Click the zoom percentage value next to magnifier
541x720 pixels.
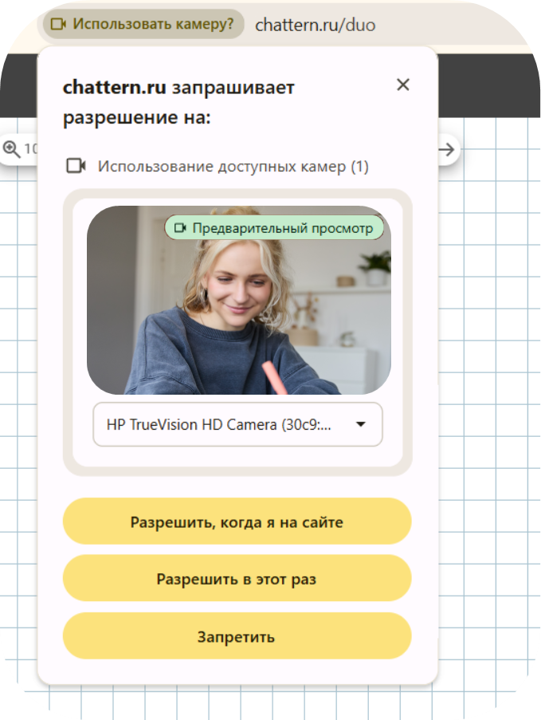[x=30, y=149]
